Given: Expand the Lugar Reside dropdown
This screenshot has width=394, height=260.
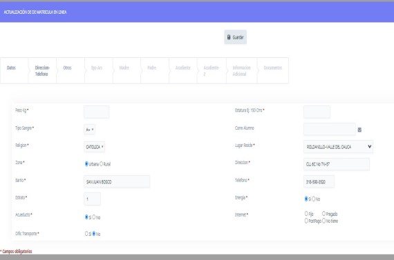Looking at the screenshot, I should [338, 147].
